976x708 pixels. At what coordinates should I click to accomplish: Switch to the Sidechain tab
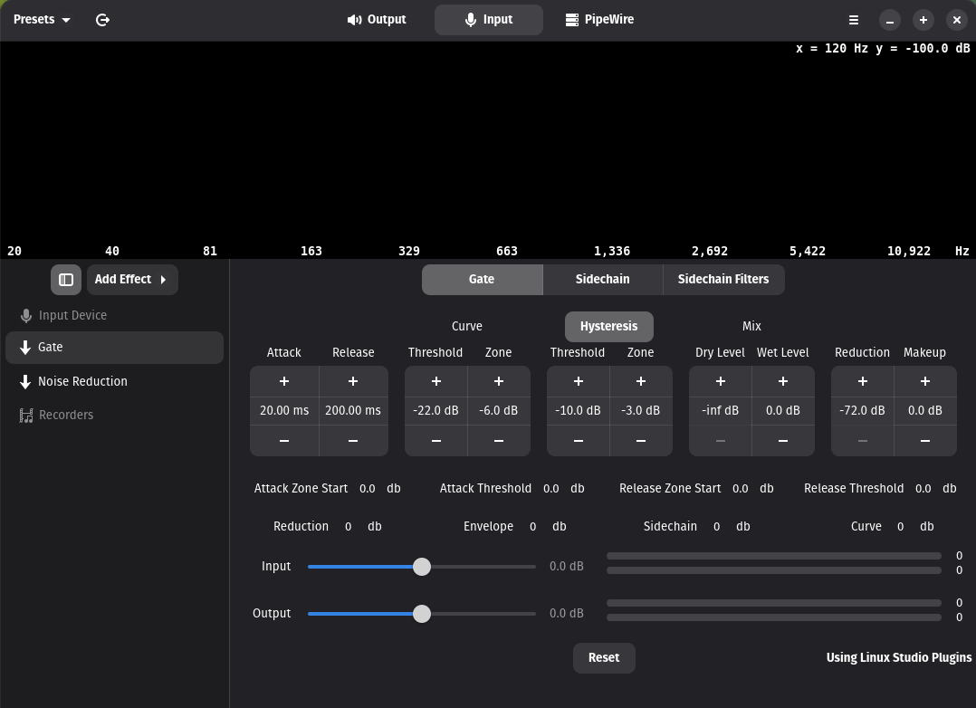coord(602,280)
